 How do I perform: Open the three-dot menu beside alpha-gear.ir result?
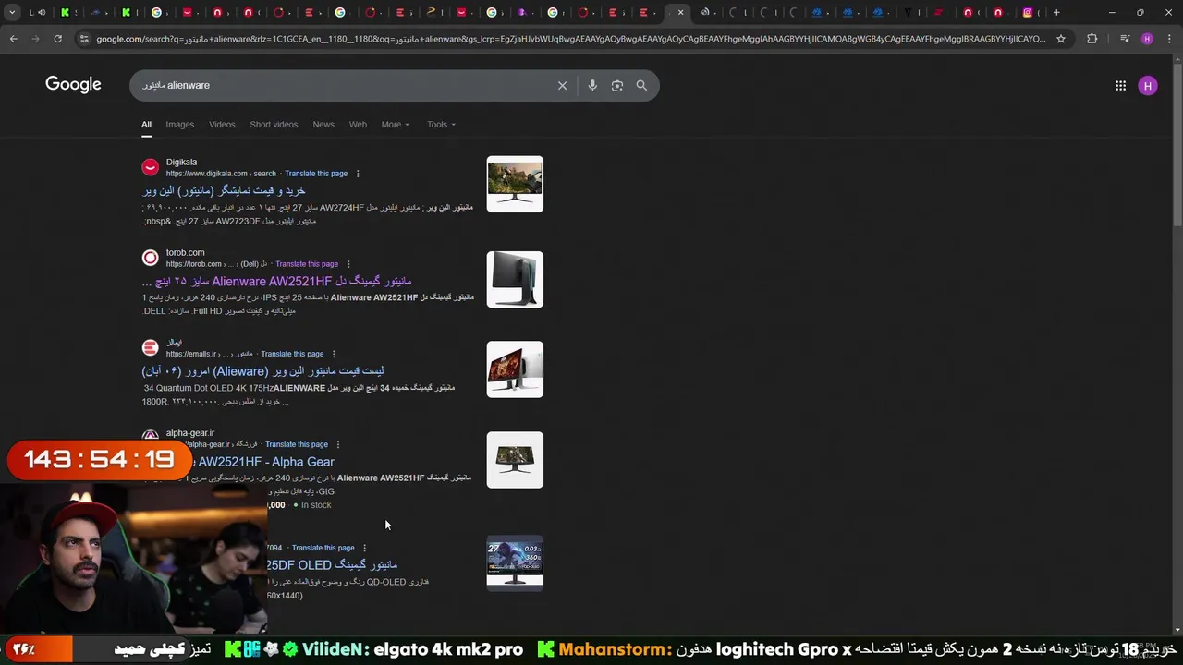click(338, 444)
